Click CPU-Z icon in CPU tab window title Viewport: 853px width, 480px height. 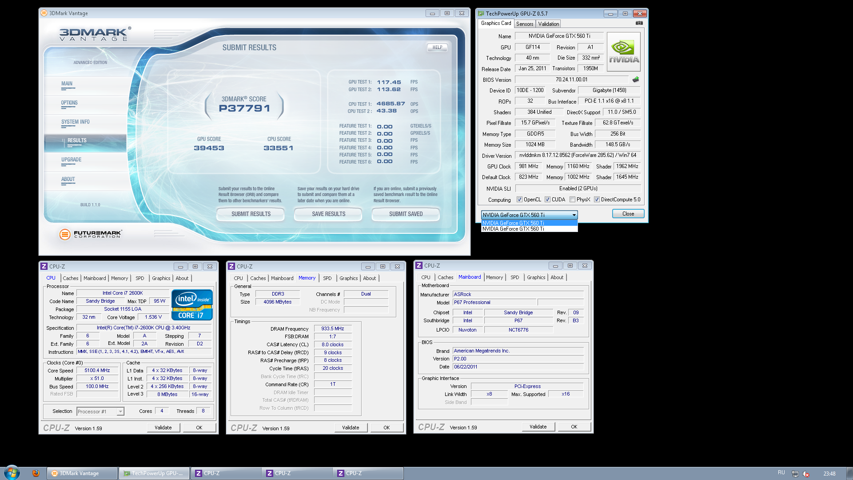pyautogui.click(x=44, y=266)
